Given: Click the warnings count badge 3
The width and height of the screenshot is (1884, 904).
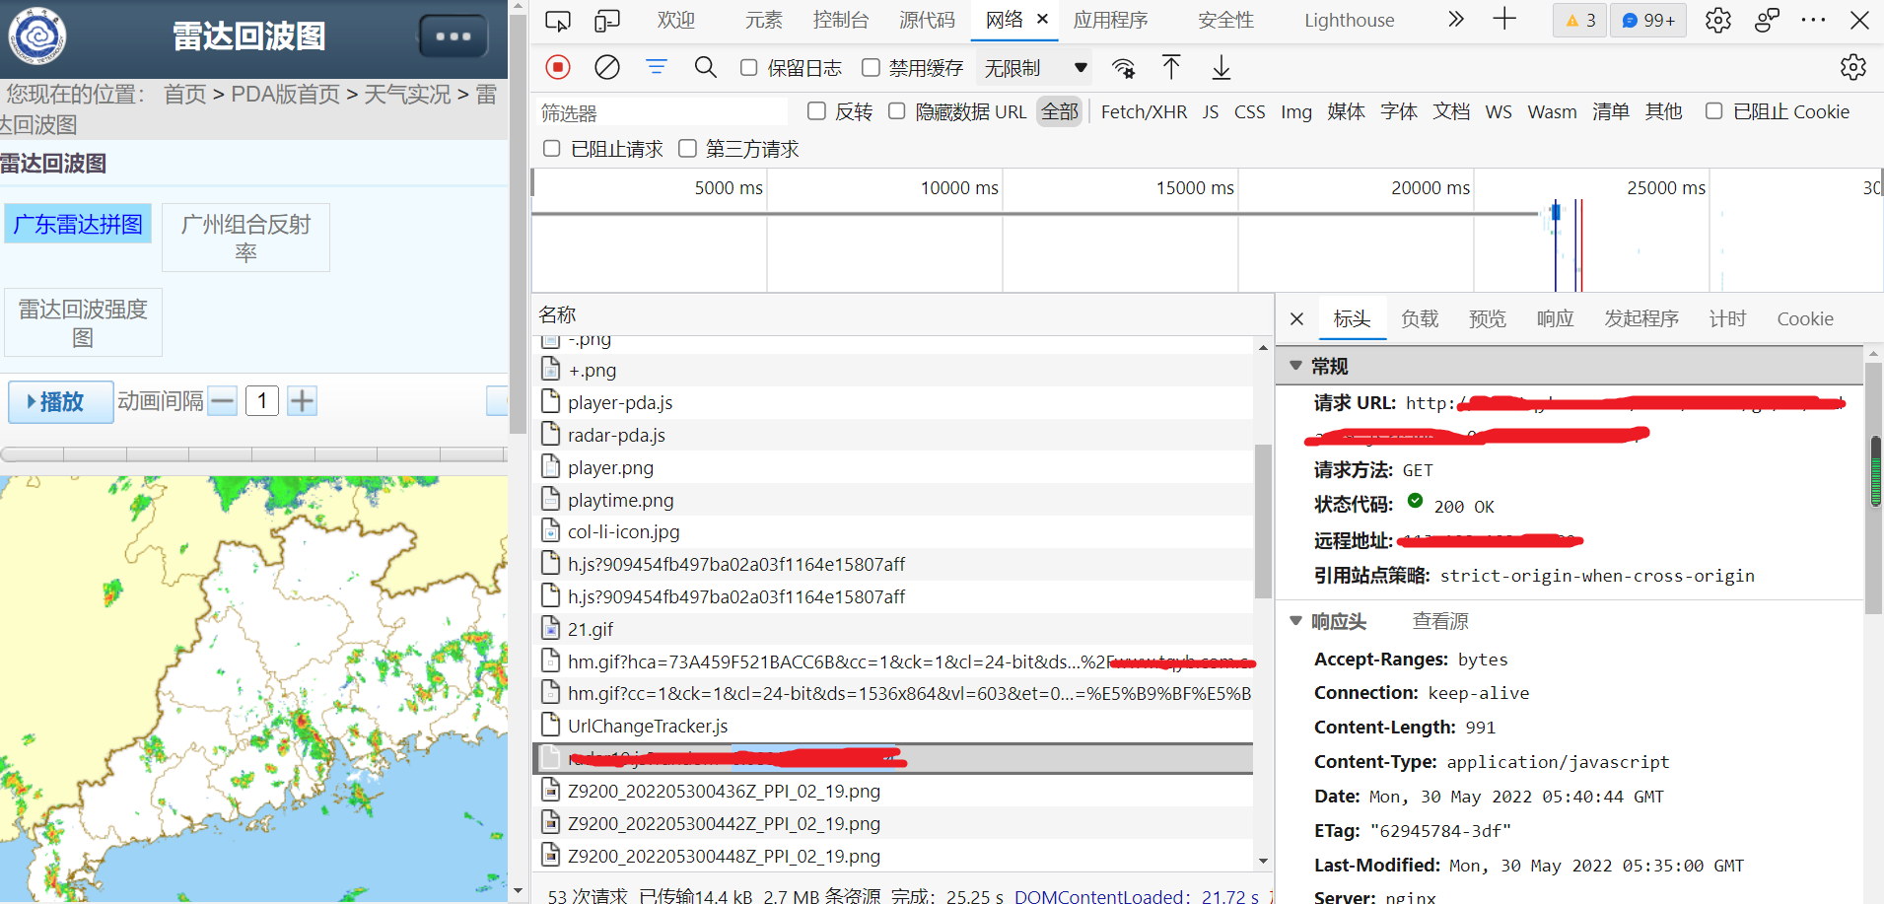Looking at the screenshot, I should tap(1580, 20).
